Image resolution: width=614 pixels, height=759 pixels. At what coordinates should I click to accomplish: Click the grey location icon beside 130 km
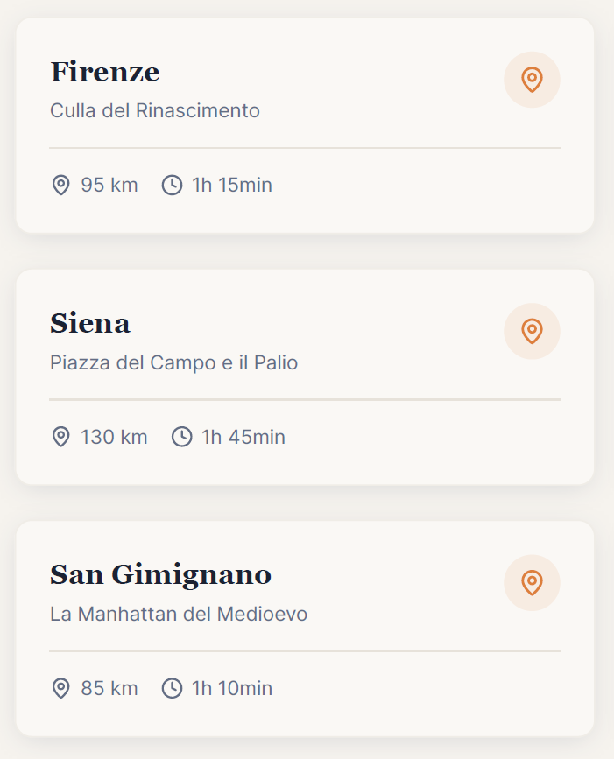tap(60, 436)
